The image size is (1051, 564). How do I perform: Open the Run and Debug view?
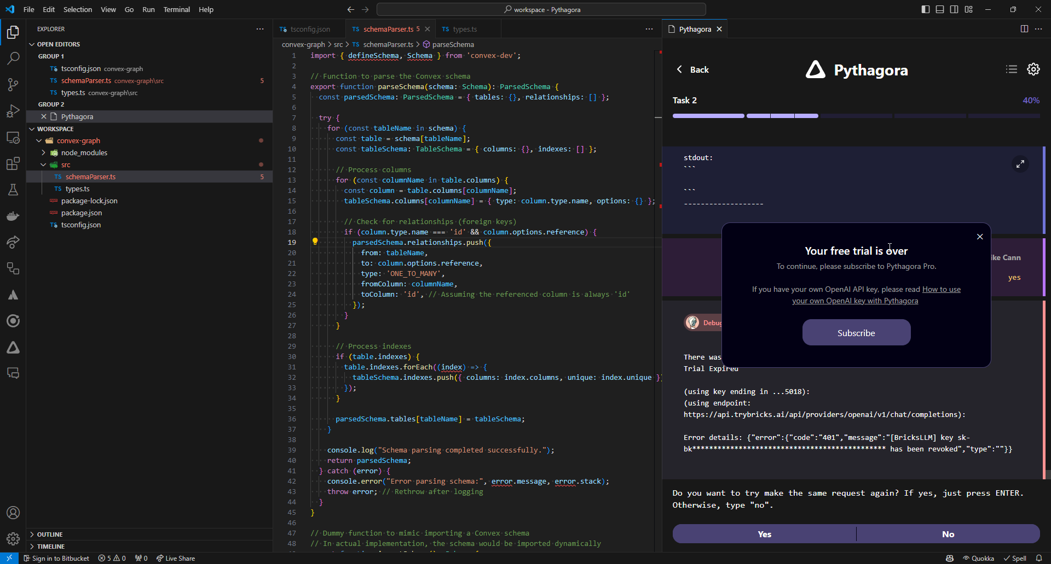point(13,111)
